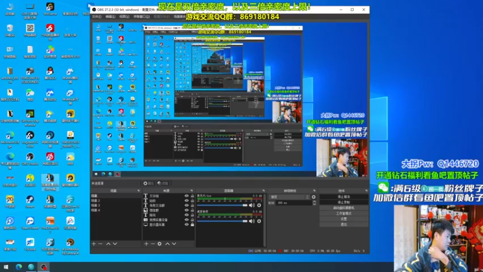
Task: Open the 编辑(E) menu in OBS
Action: [110, 17]
